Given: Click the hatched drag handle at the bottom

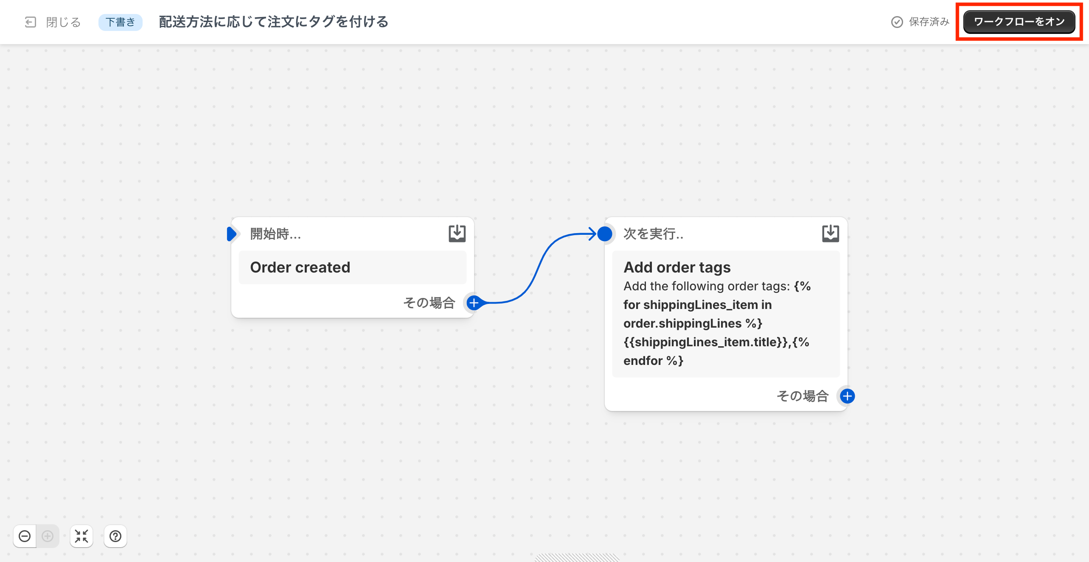Looking at the screenshot, I should pyautogui.click(x=577, y=558).
